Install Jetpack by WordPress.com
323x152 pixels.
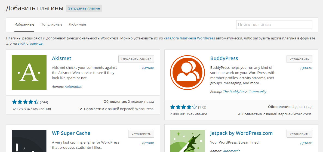pyautogui.click(x=299, y=134)
